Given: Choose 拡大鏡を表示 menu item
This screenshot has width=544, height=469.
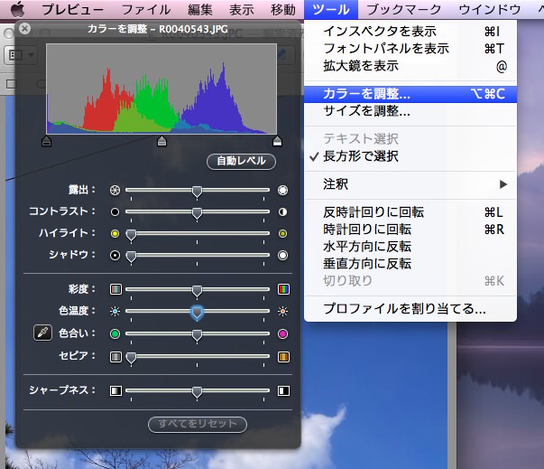Looking at the screenshot, I should click(410, 66).
